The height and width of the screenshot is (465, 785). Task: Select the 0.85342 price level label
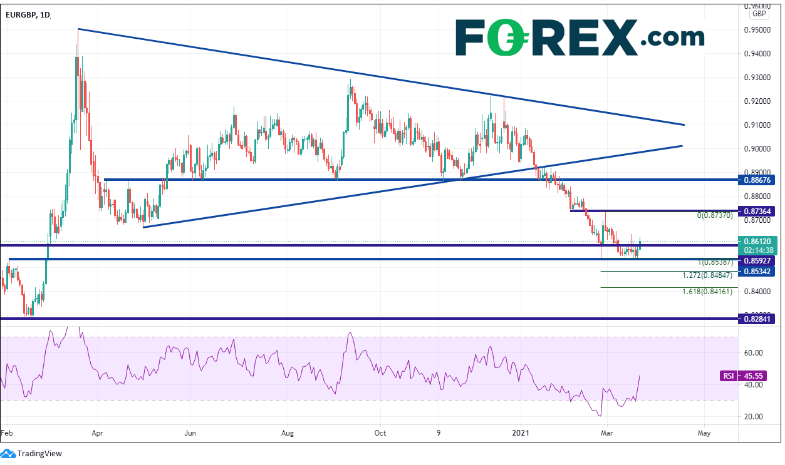758,271
